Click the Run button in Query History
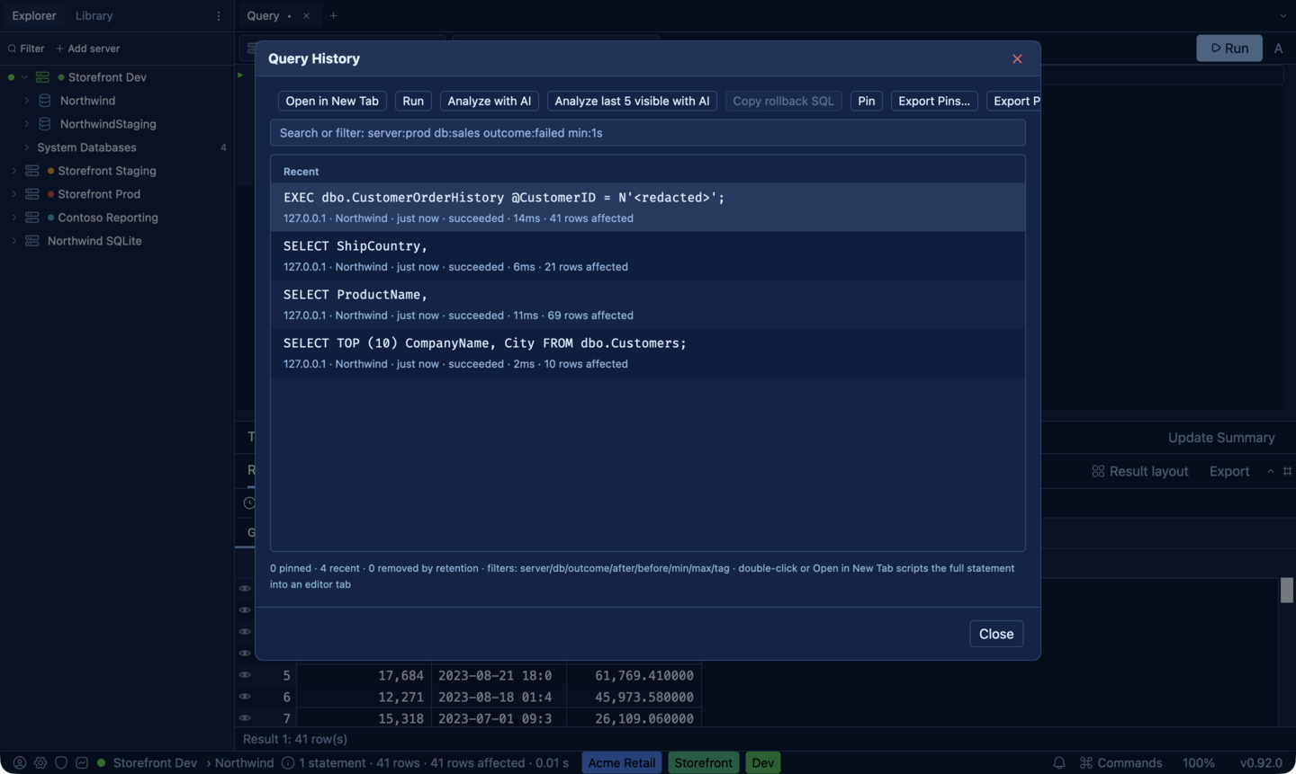The width and height of the screenshot is (1296, 774). pyautogui.click(x=413, y=101)
